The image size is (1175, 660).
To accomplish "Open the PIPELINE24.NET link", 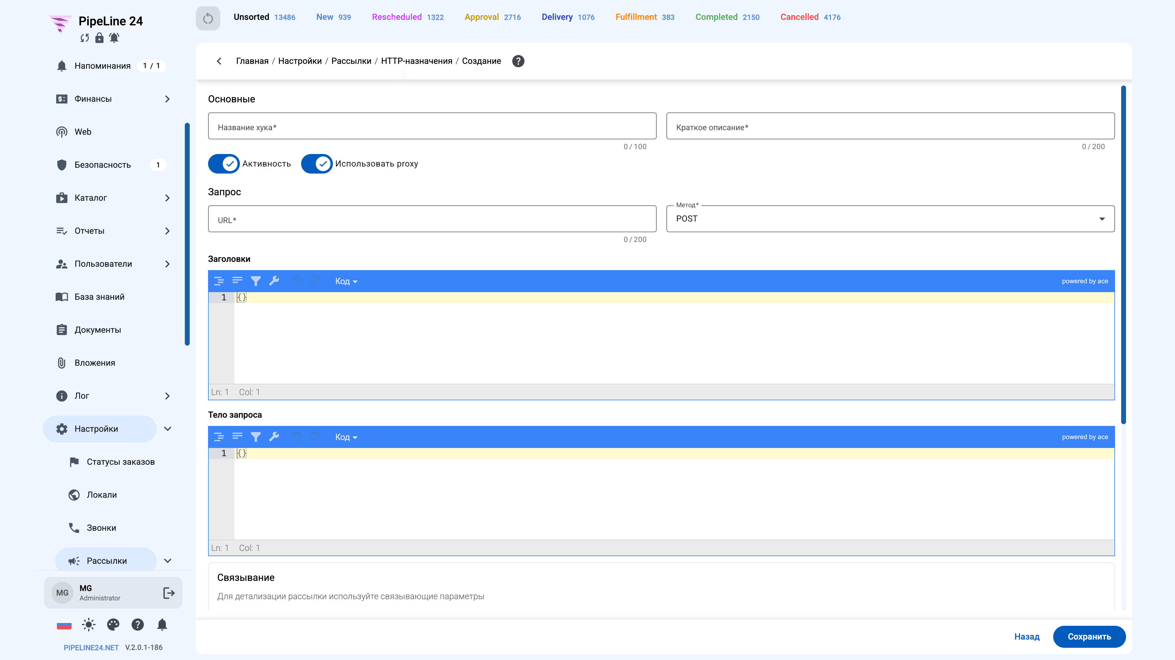I will click(x=91, y=647).
